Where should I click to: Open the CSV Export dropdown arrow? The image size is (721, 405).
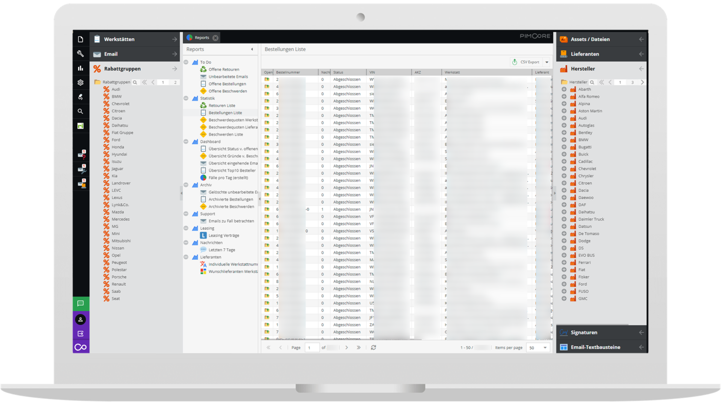pyautogui.click(x=547, y=61)
